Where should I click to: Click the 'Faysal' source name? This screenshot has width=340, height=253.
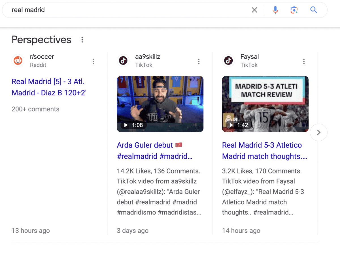click(250, 57)
